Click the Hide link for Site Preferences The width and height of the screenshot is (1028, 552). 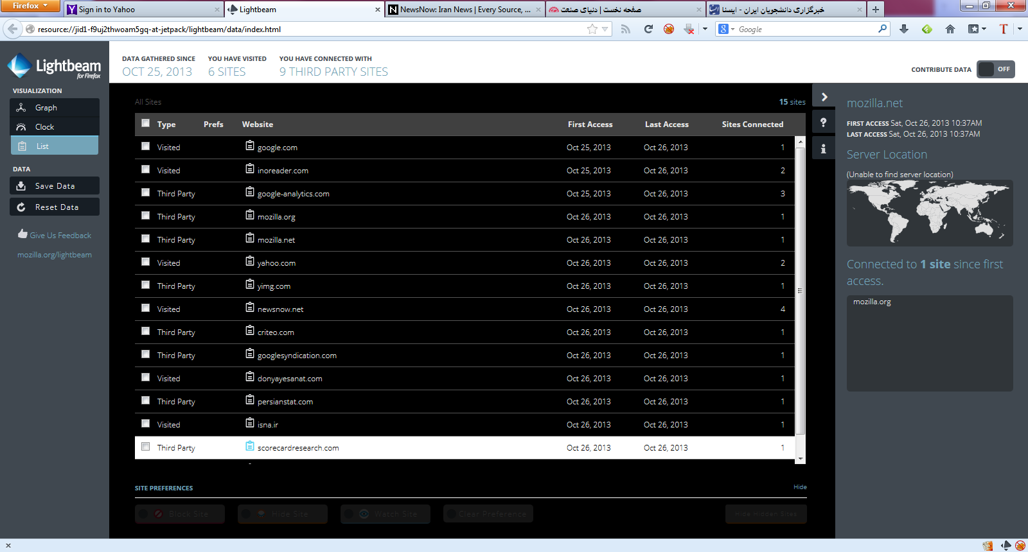pos(800,487)
